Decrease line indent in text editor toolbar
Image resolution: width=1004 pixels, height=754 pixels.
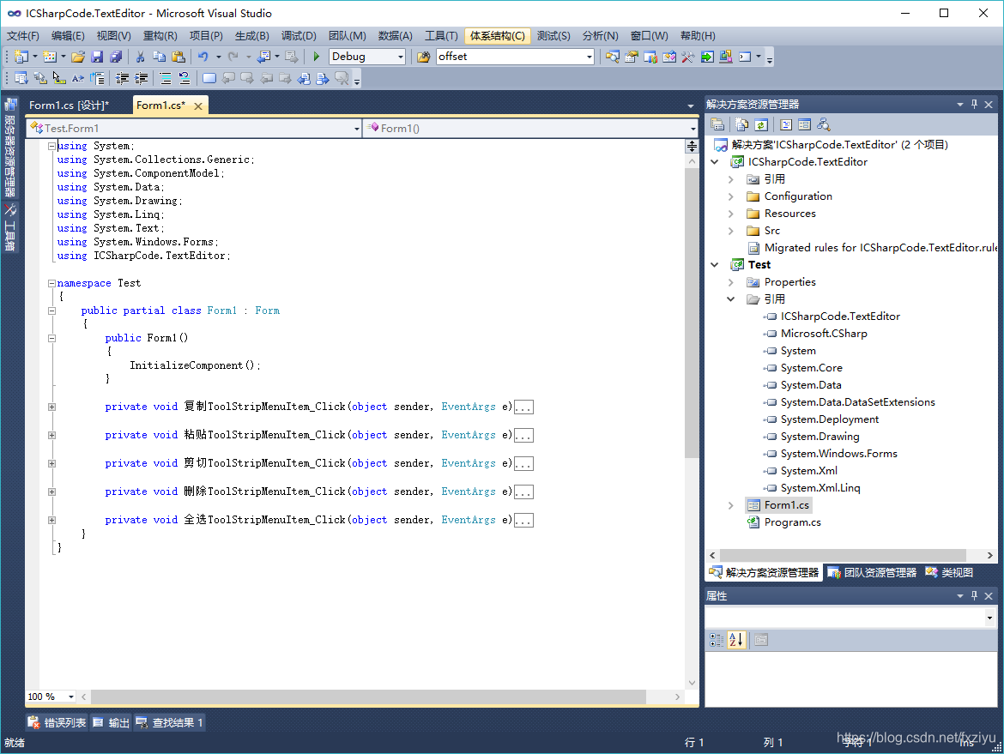coord(123,78)
